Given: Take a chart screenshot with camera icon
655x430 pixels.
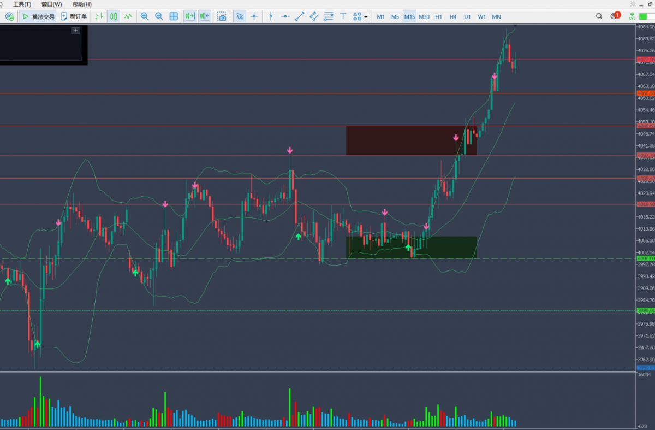Looking at the screenshot, I should tap(222, 16).
